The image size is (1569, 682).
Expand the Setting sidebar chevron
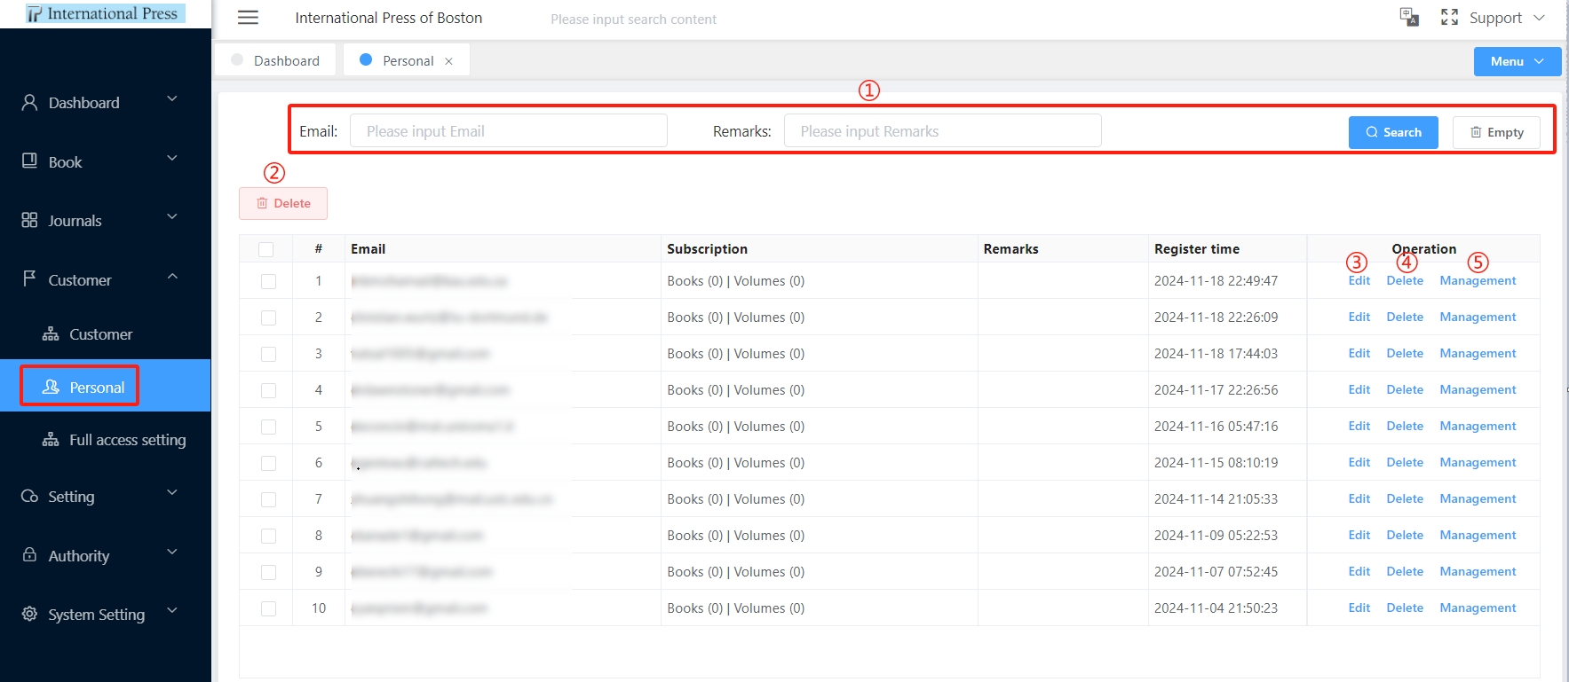pos(172,492)
